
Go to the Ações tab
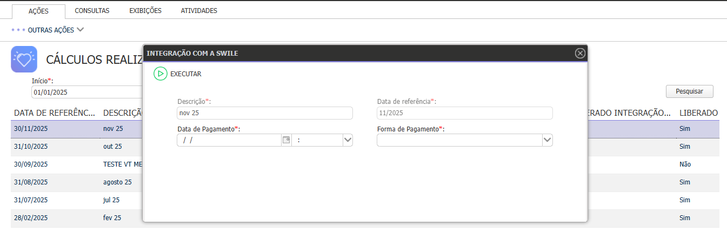tap(38, 11)
